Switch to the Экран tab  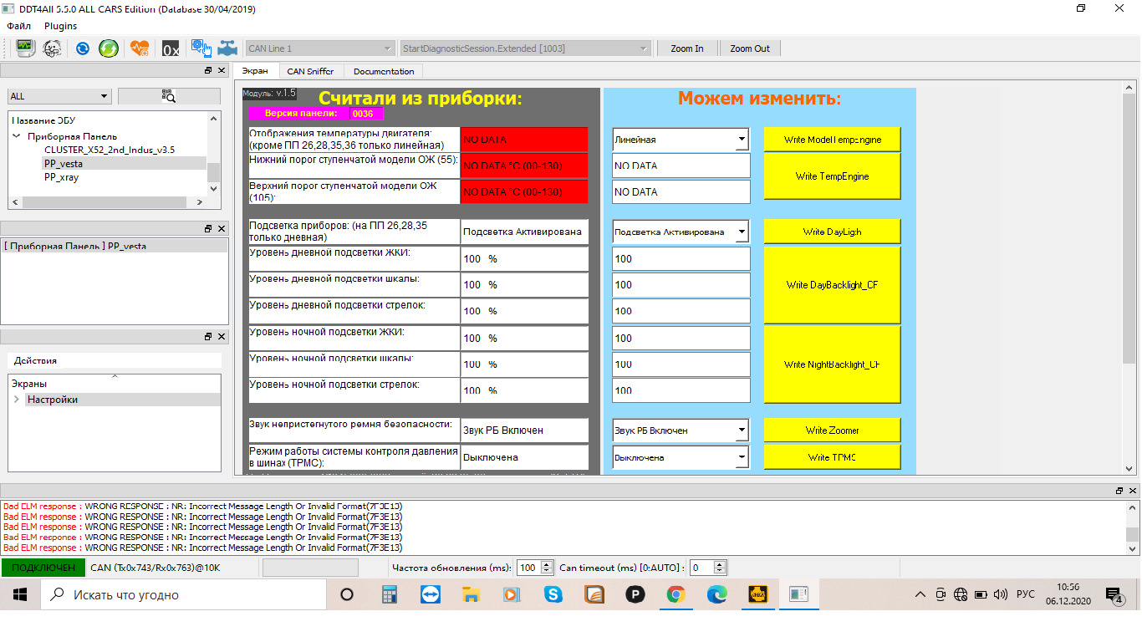click(255, 71)
